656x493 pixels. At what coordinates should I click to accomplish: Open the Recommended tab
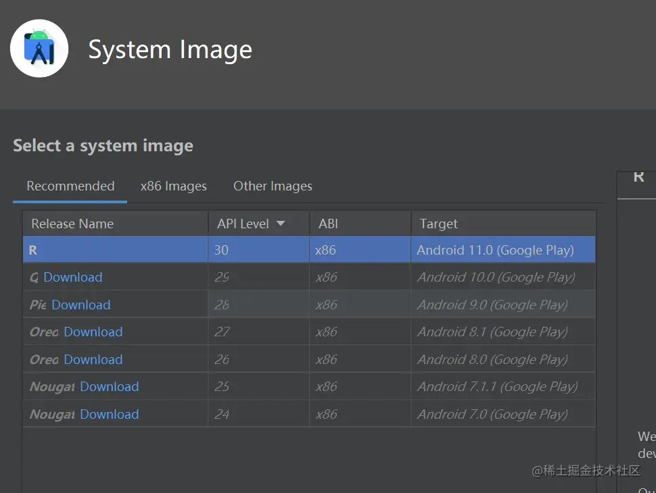[x=70, y=186]
